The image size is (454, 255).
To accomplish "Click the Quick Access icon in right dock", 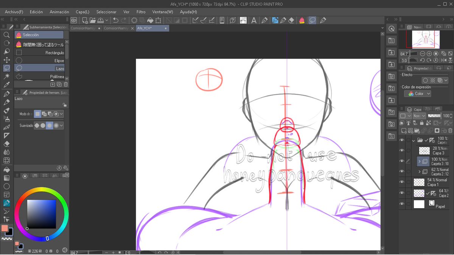I will [391, 29].
